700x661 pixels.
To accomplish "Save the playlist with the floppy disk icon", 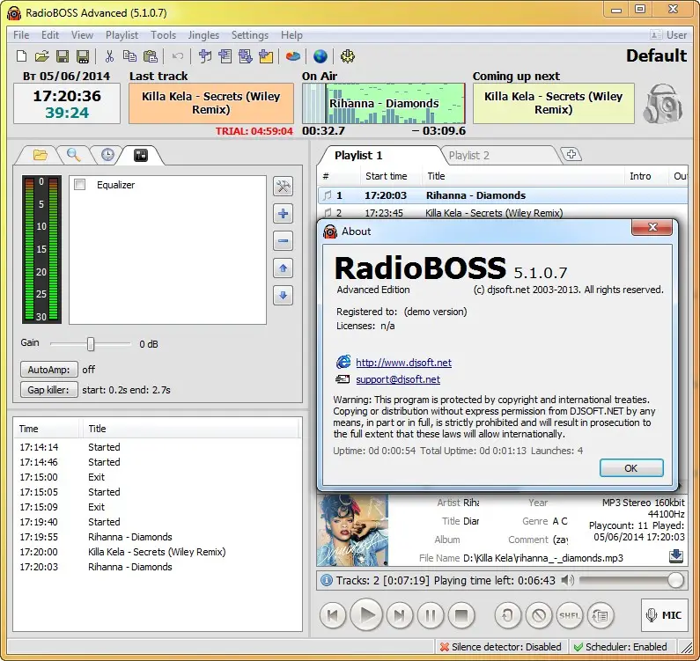I will point(62,56).
